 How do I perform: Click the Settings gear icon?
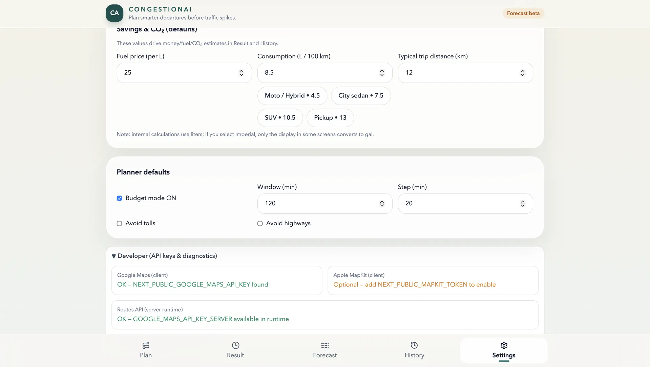(x=504, y=345)
